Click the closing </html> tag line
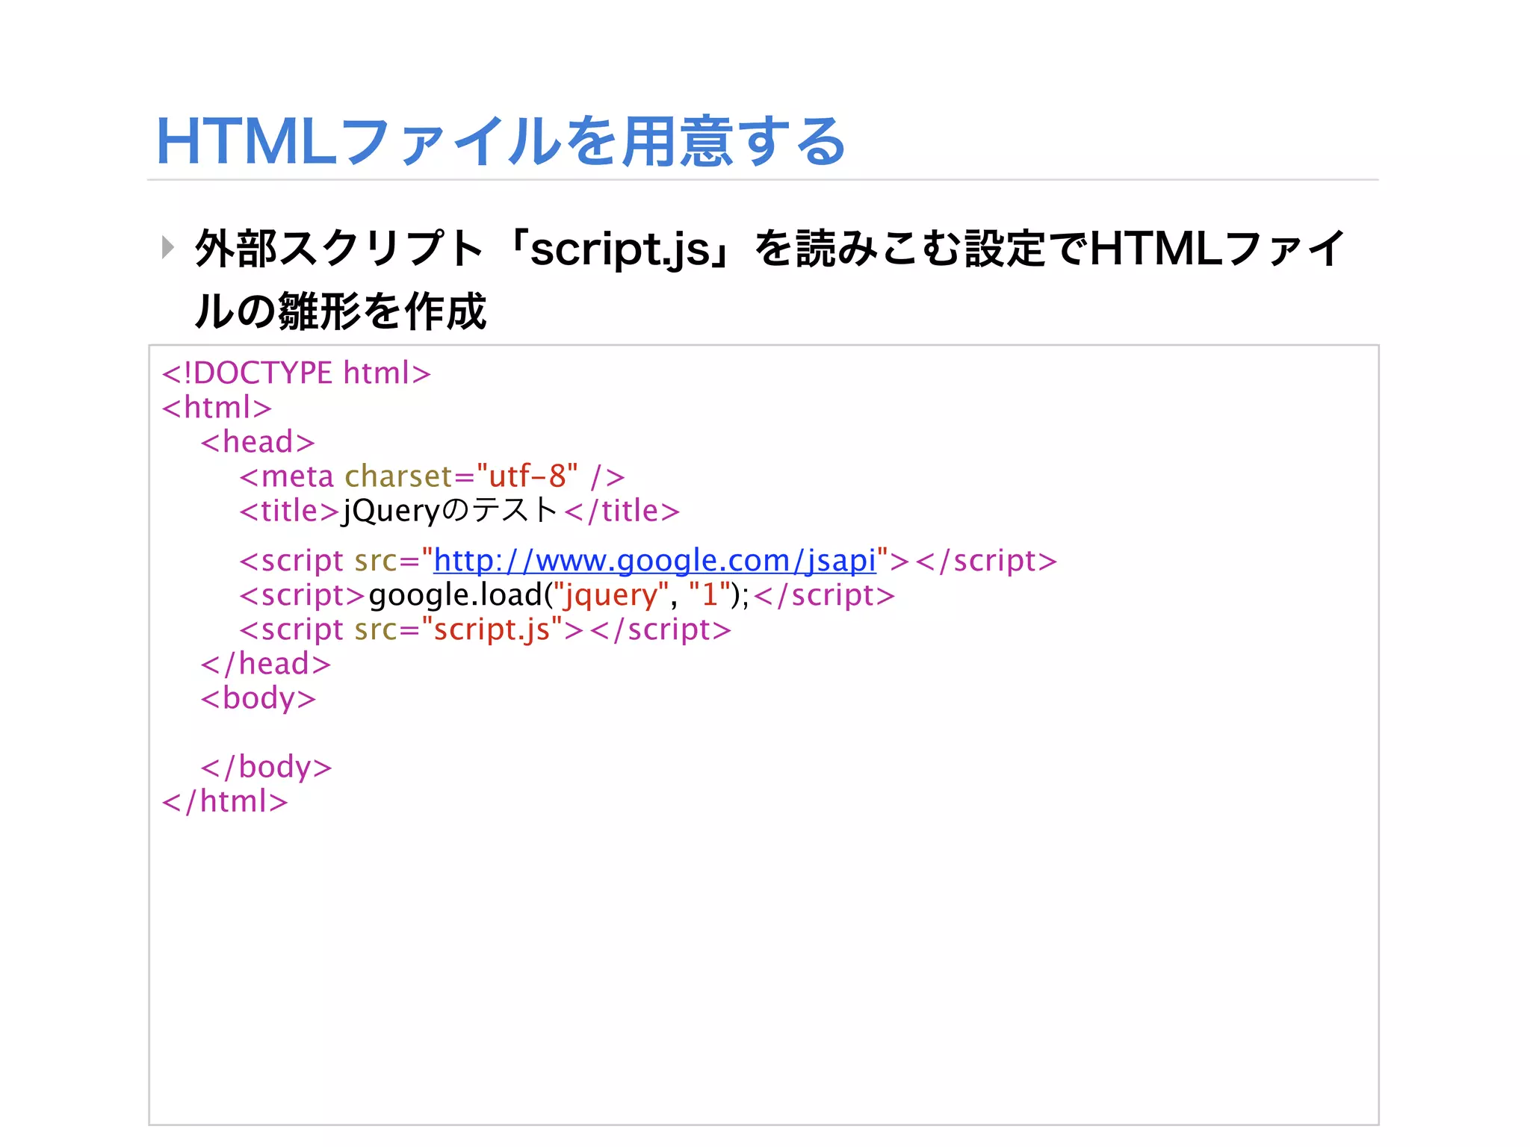Viewport: 1530px width, 1147px height. click(x=225, y=802)
